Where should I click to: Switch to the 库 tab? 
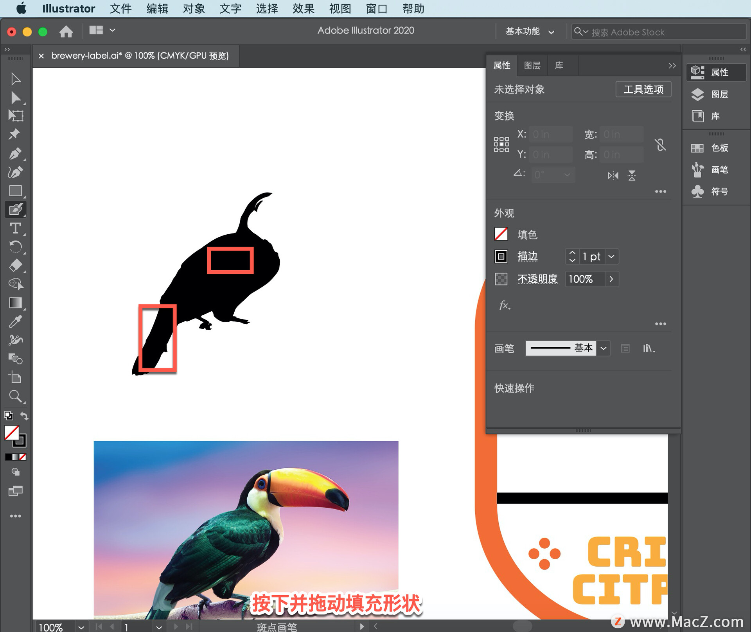pos(559,65)
